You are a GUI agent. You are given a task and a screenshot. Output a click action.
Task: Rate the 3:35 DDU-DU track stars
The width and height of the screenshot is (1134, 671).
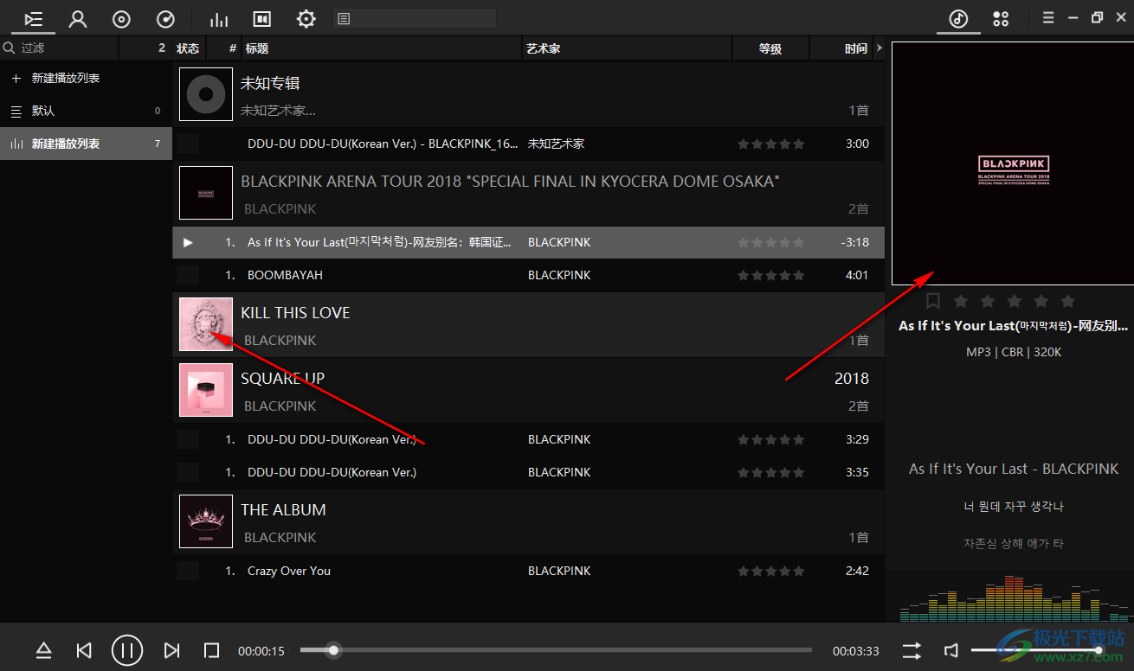coord(771,472)
